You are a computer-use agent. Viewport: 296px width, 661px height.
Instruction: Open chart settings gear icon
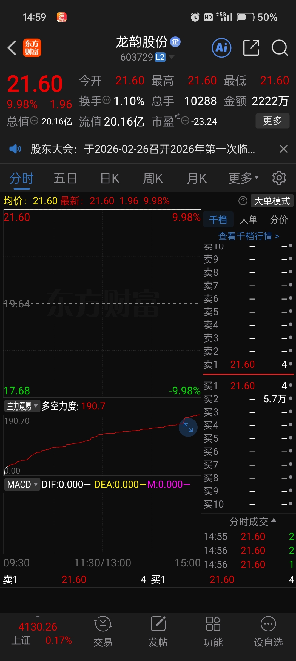coord(279,178)
